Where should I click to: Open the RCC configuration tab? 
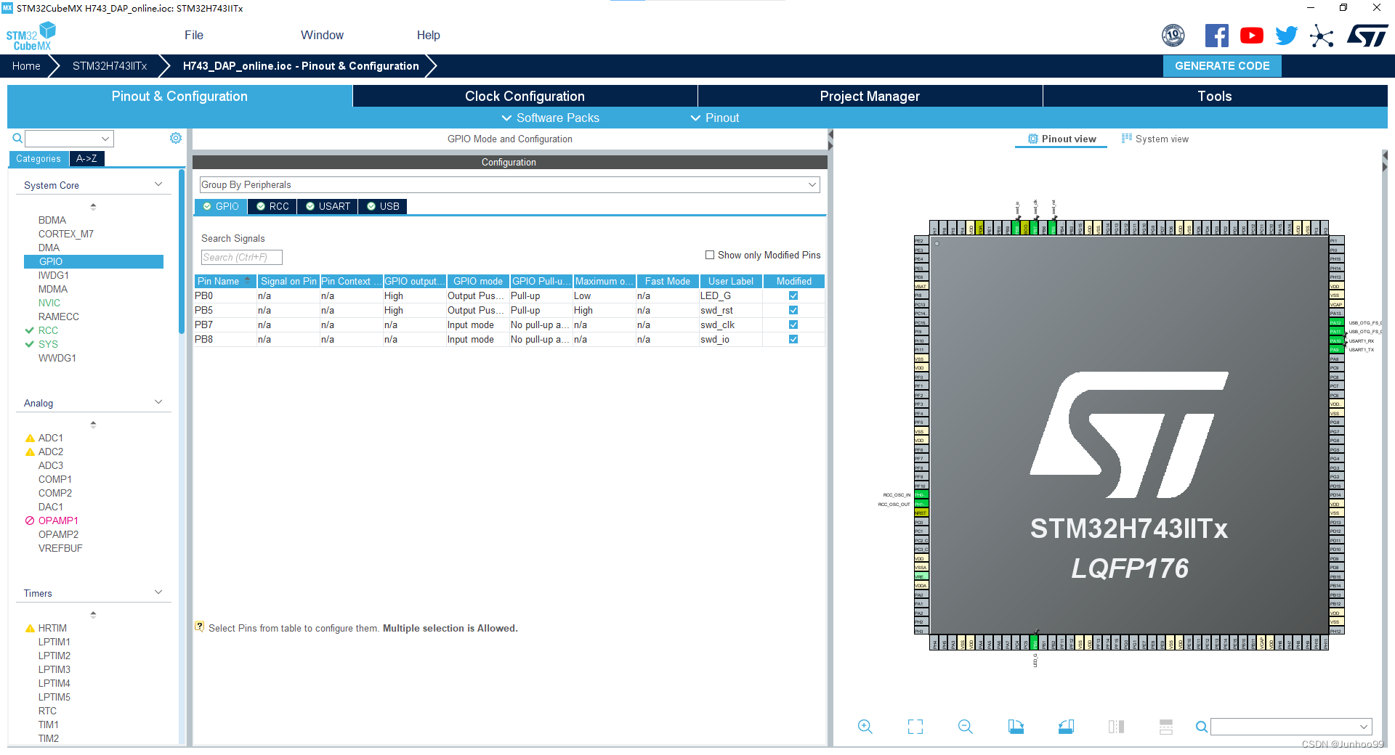coord(272,206)
